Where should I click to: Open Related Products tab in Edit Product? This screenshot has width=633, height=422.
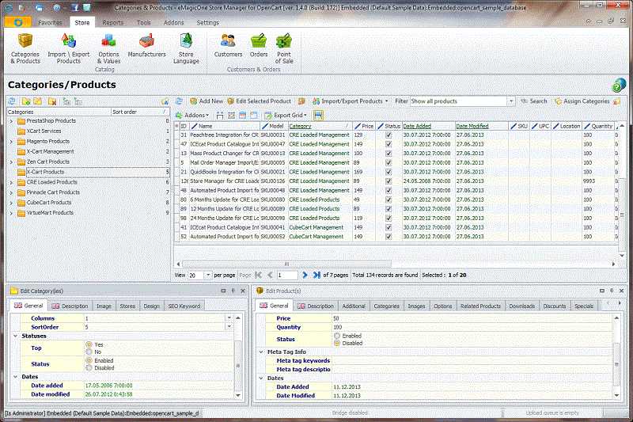pyautogui.click(x=480, y=306)
